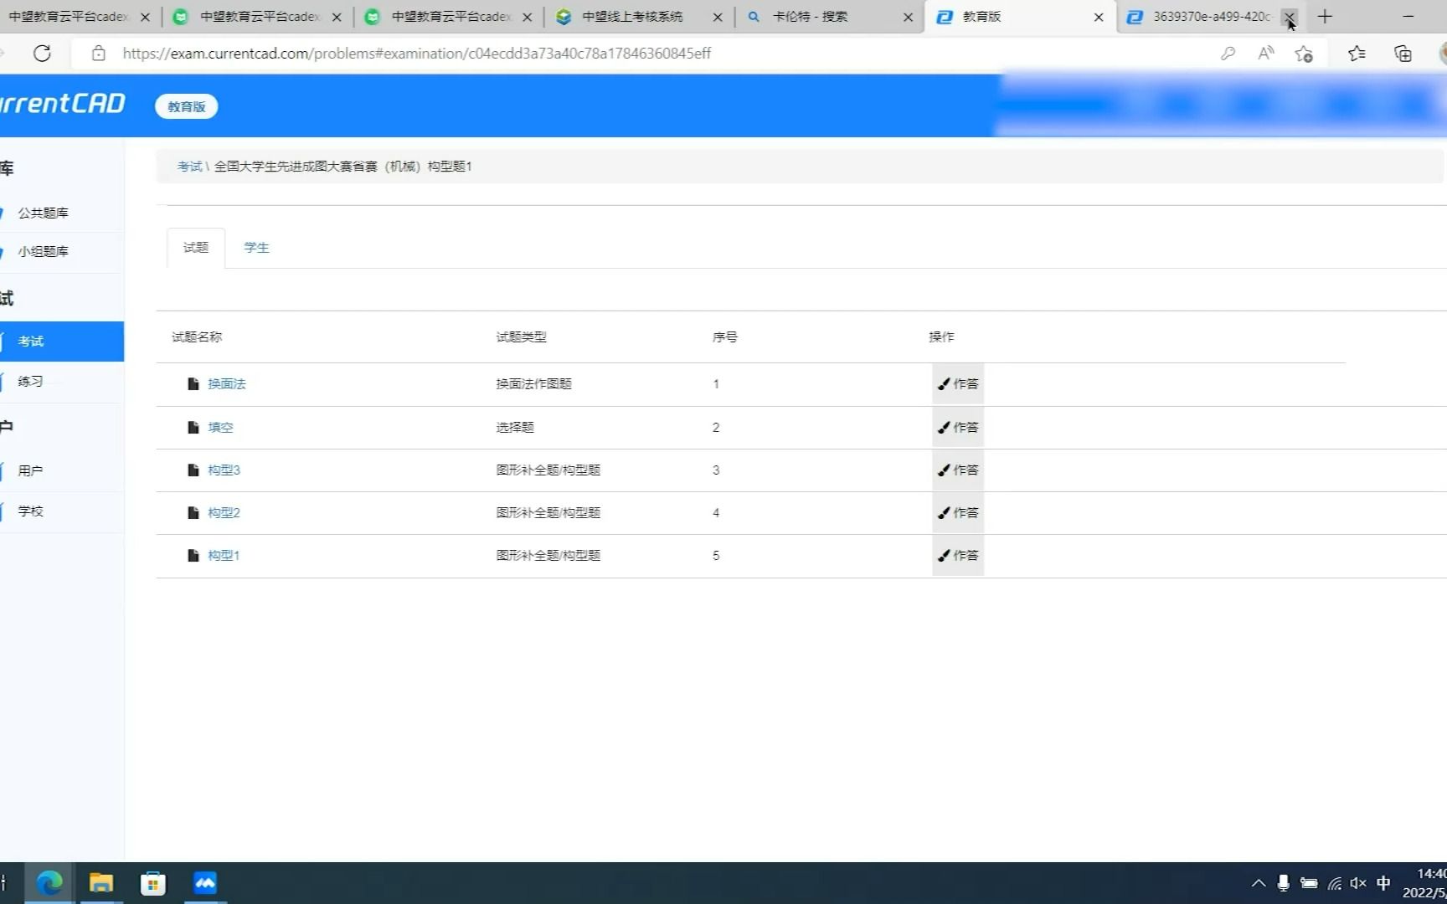Click the document icon beside 构型1
Image resolution: width=1447 pixels, height=904 pixels.
pos(193,556)
